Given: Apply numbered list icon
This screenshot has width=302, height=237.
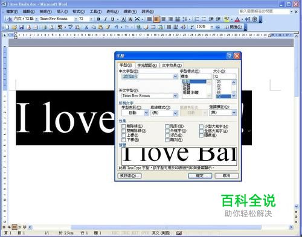Looking at the screenshot, I should tap(197, 19).
